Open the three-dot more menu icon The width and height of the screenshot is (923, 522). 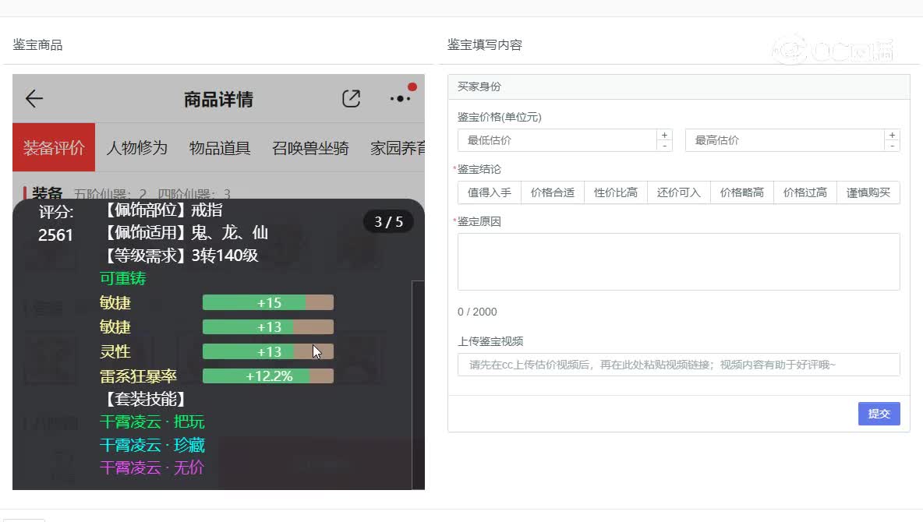coord(400,98)
